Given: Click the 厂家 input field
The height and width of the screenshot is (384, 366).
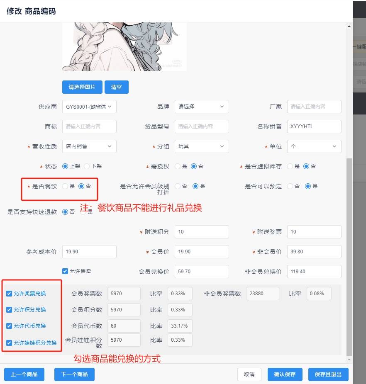Looking at the screenshot, I should click(314, 107).
